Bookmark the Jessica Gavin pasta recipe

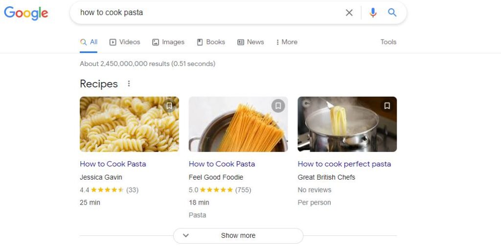click(x=169, y=106)
